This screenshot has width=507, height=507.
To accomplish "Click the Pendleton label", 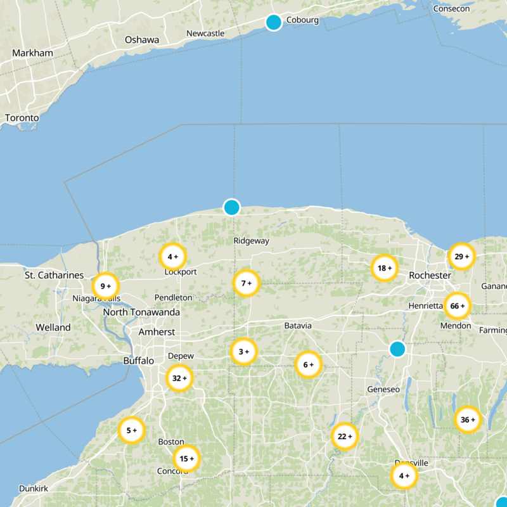I will click(173, 297).
